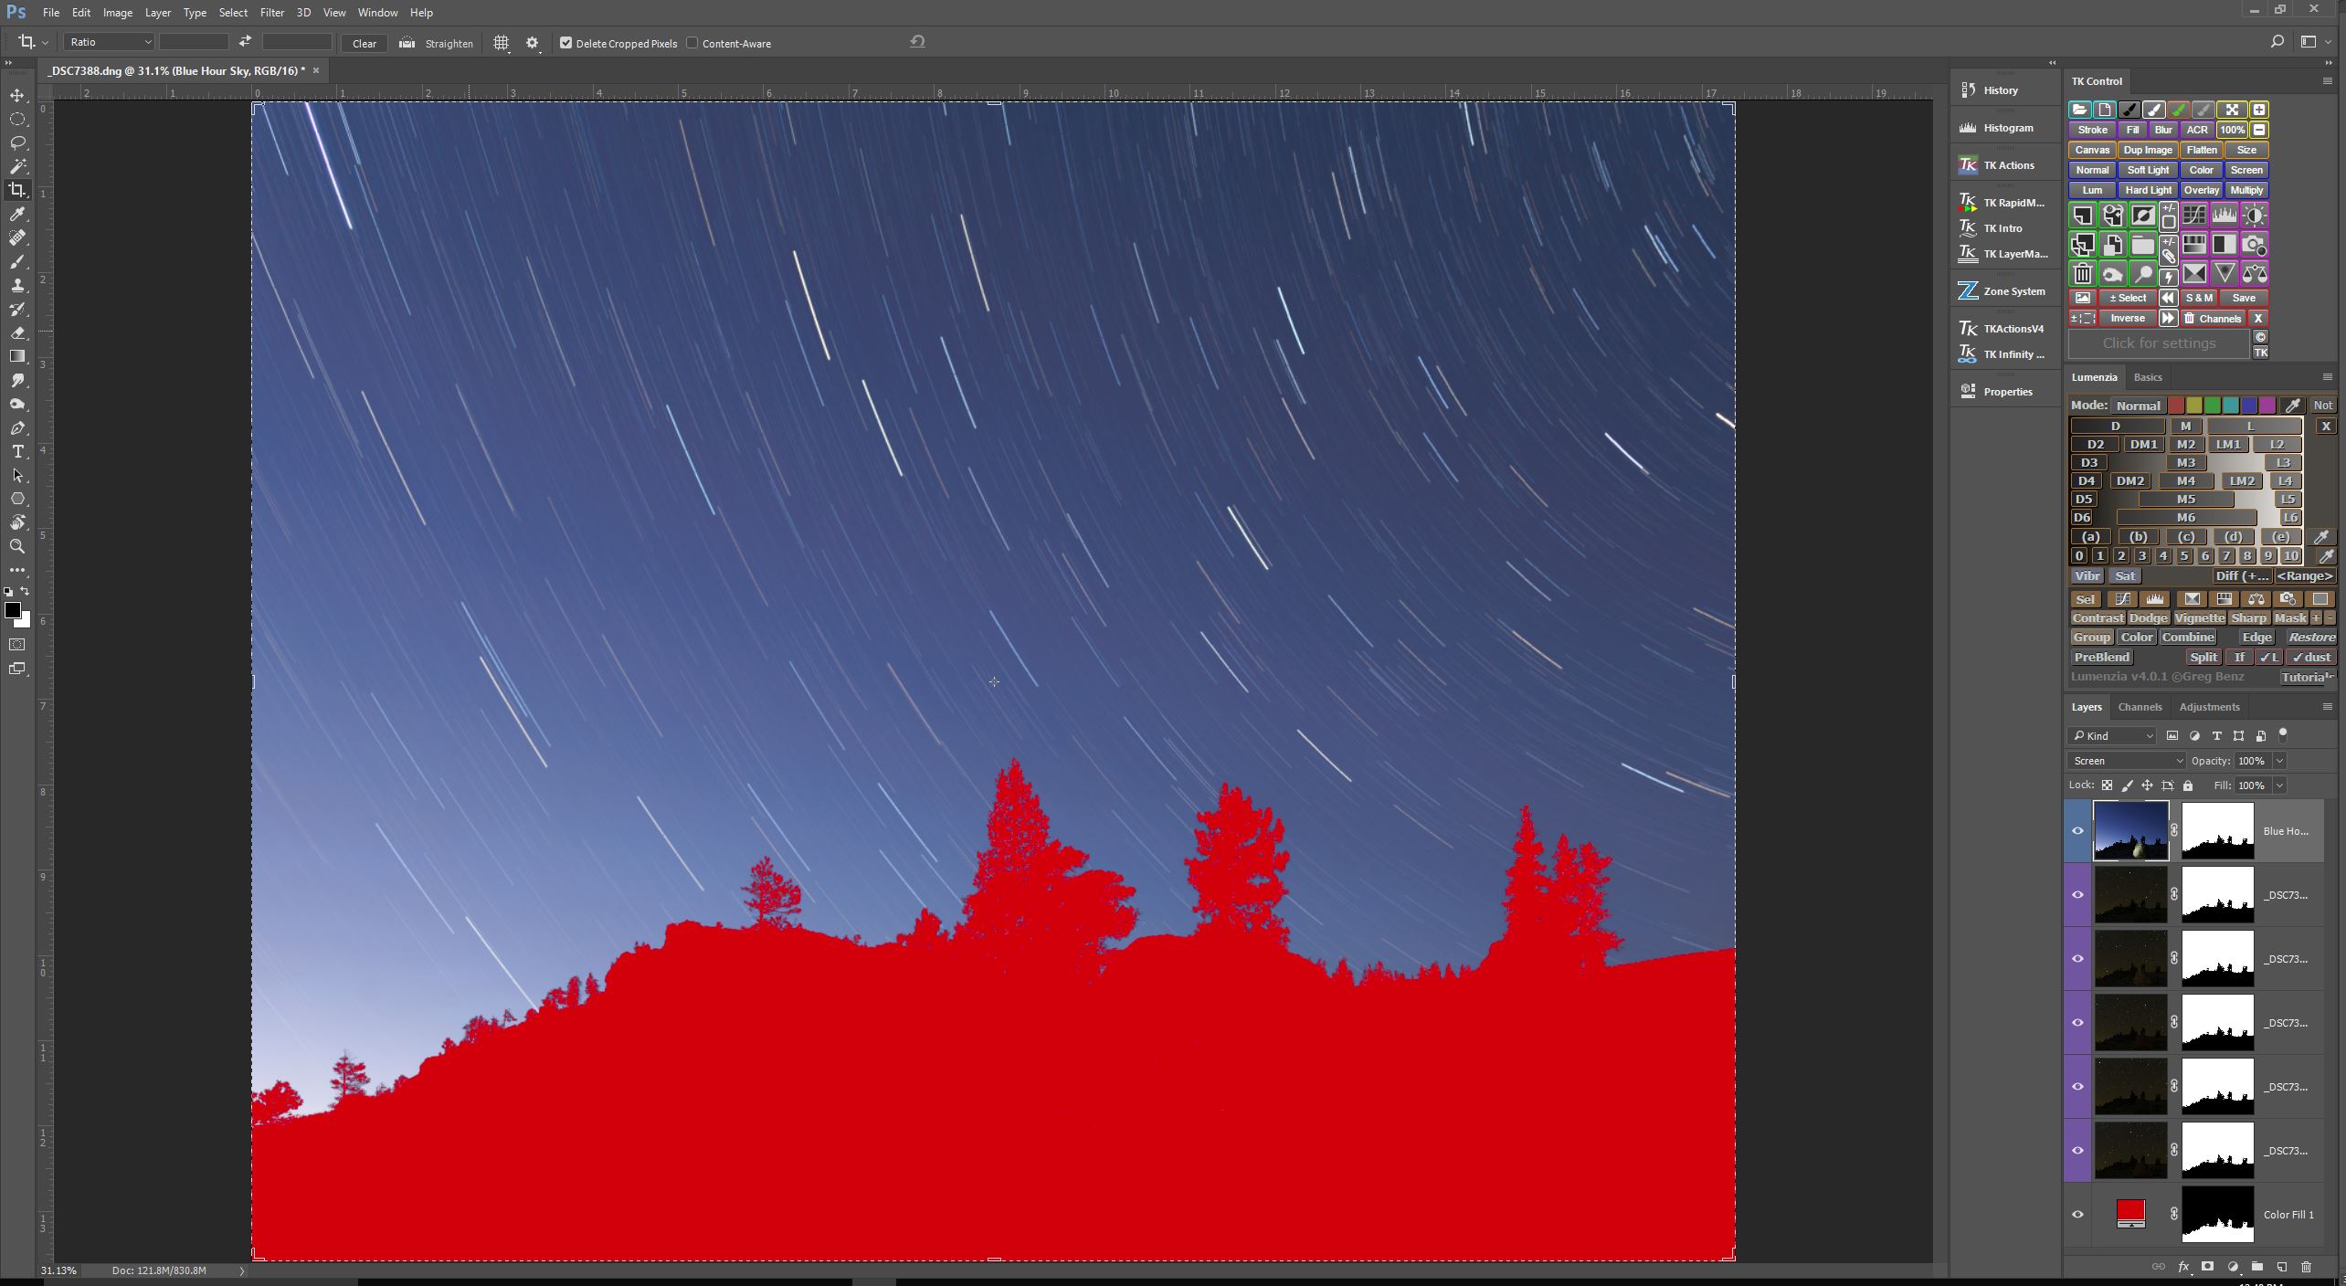Select the Magic Wand tool

coord(17,167)
